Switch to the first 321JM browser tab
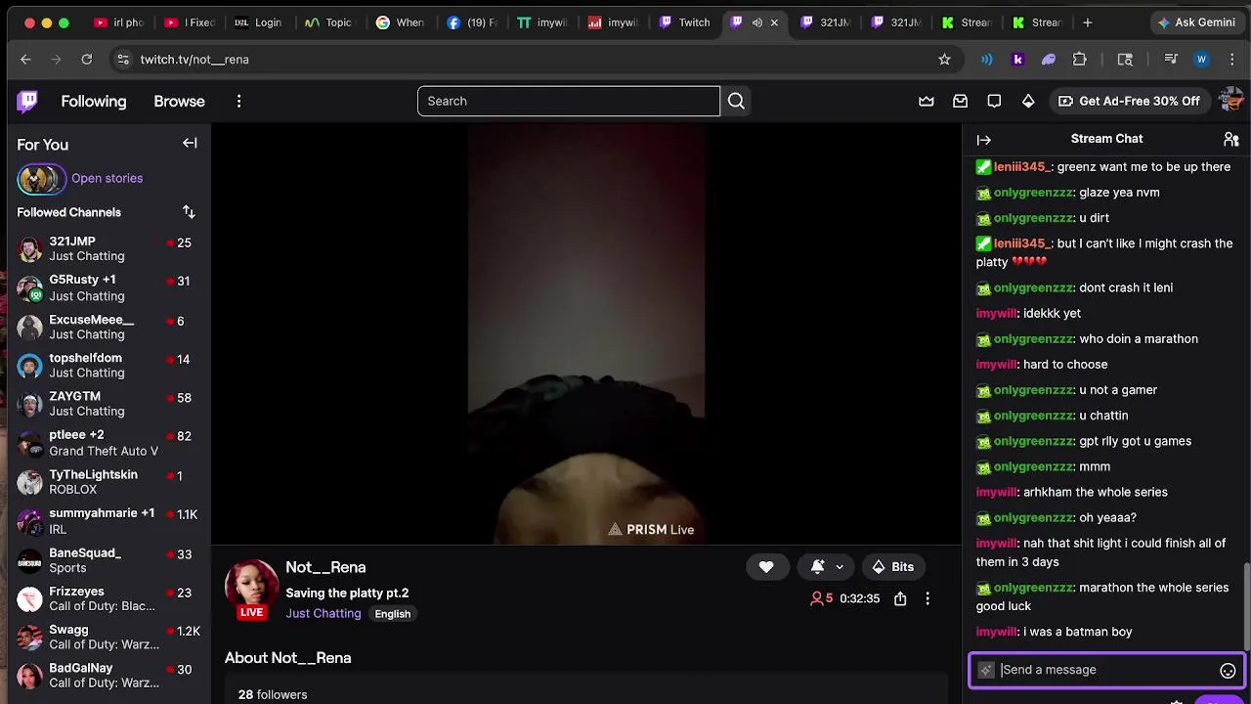The image size is (1251, 704). (826, 22)
